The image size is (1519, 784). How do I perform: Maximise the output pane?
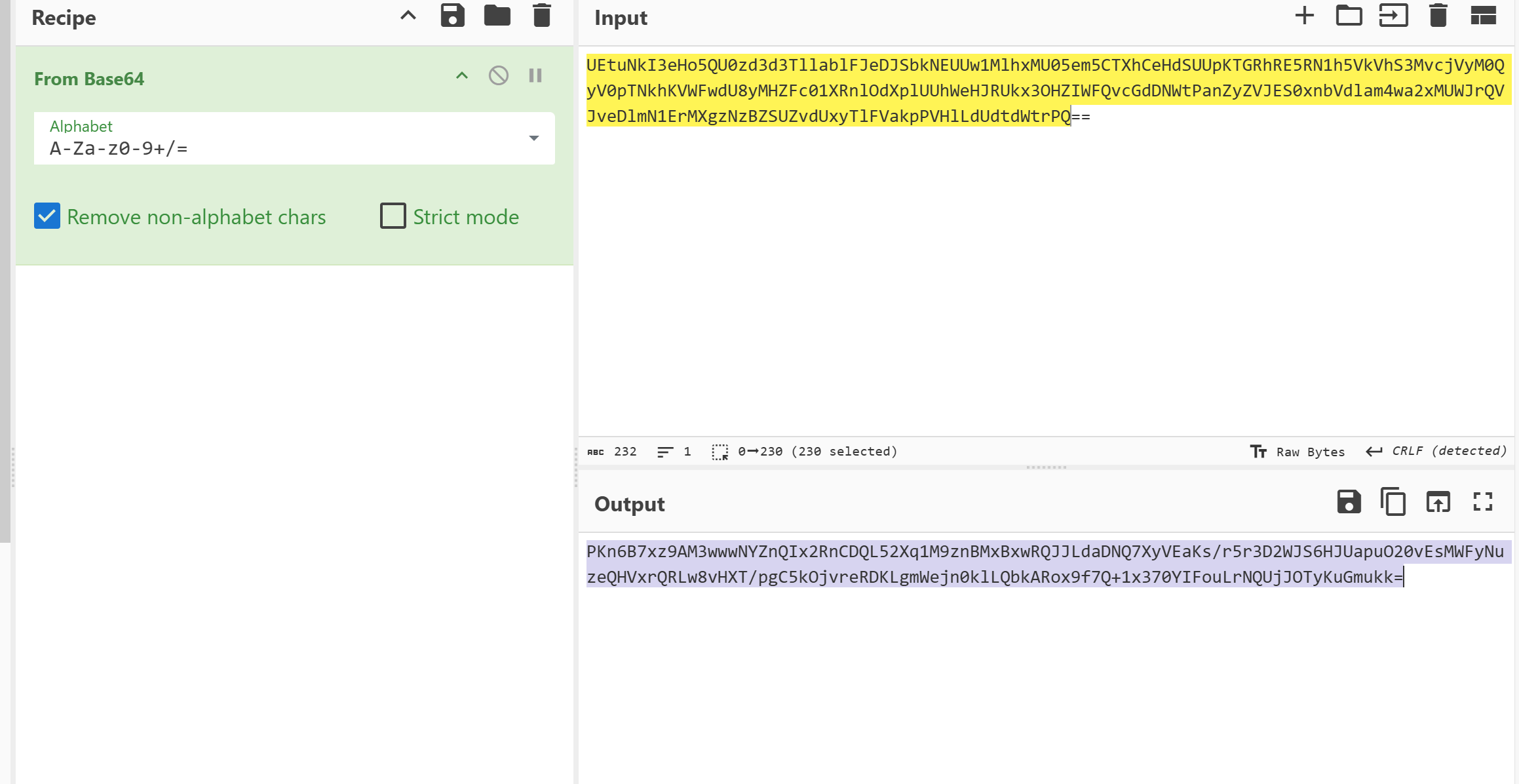point(1482,502)
